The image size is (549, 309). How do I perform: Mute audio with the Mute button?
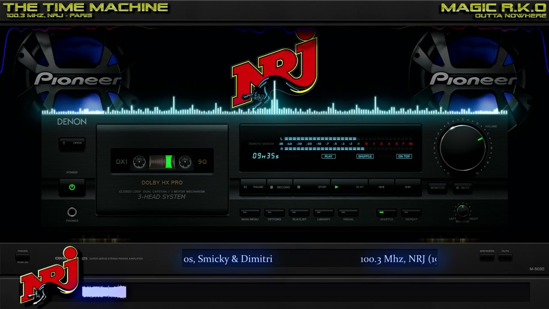pos(463,188)
